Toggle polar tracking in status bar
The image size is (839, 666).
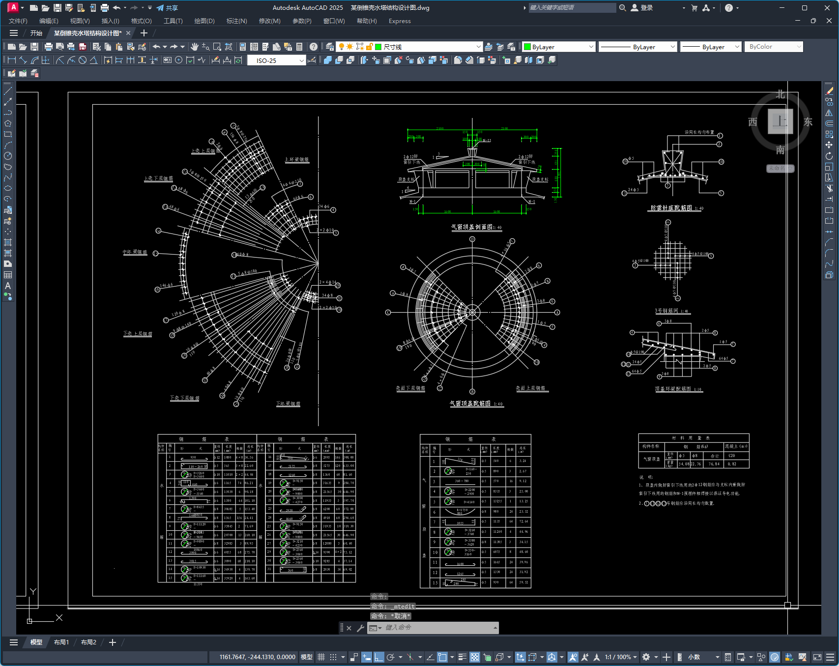391,657
